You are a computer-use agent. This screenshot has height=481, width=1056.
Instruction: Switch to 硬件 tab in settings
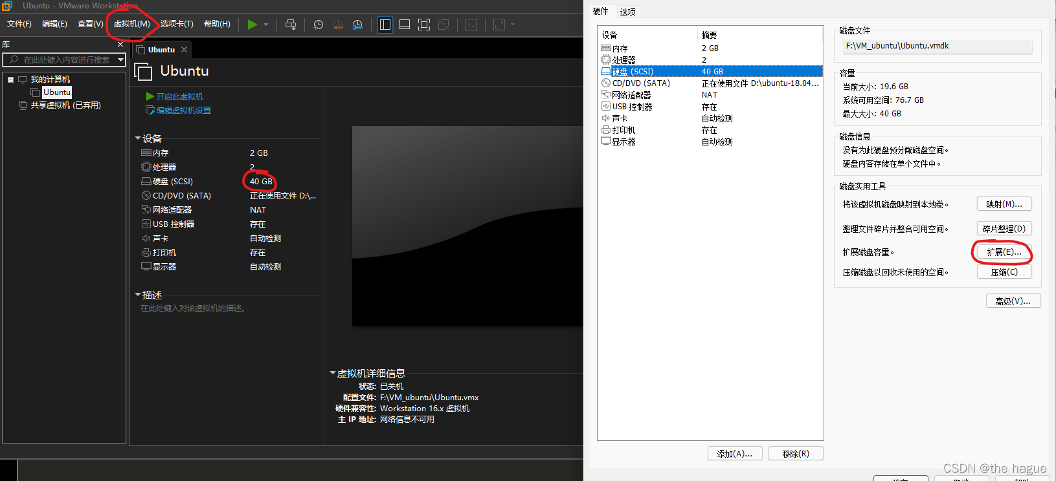(x=600, y=12)
